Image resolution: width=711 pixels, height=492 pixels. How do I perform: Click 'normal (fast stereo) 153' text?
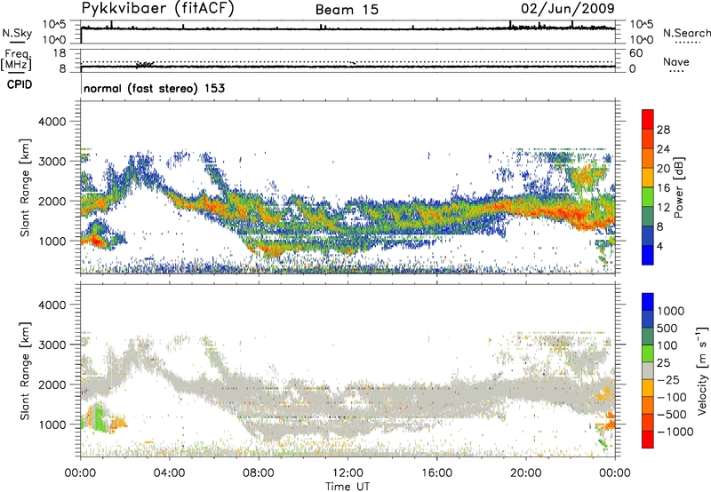154,88
